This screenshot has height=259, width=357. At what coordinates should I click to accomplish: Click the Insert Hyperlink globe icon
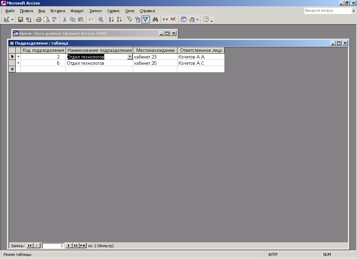coord(101,19)
